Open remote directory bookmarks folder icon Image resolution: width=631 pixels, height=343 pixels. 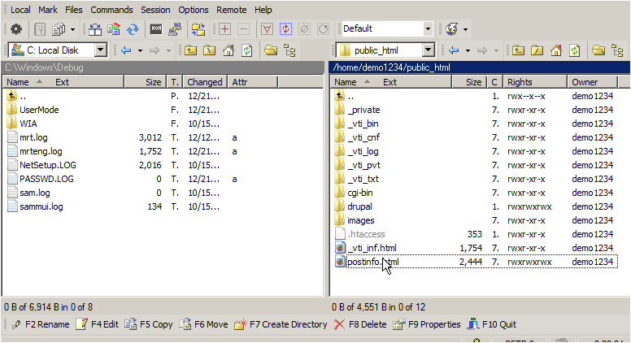(598, 50)
